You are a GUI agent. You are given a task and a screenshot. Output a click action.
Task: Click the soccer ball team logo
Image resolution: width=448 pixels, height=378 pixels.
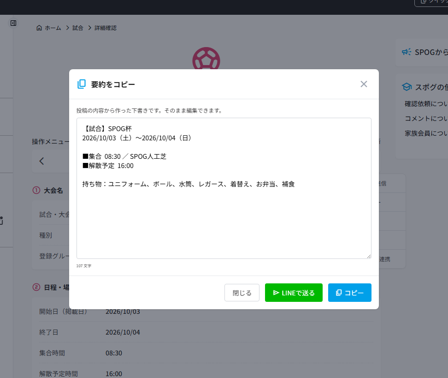tap(206, 59)
